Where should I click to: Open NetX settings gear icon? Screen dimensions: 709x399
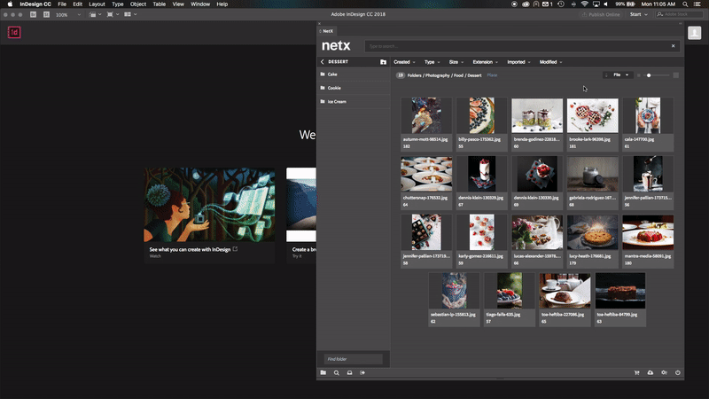coord(664,372)
